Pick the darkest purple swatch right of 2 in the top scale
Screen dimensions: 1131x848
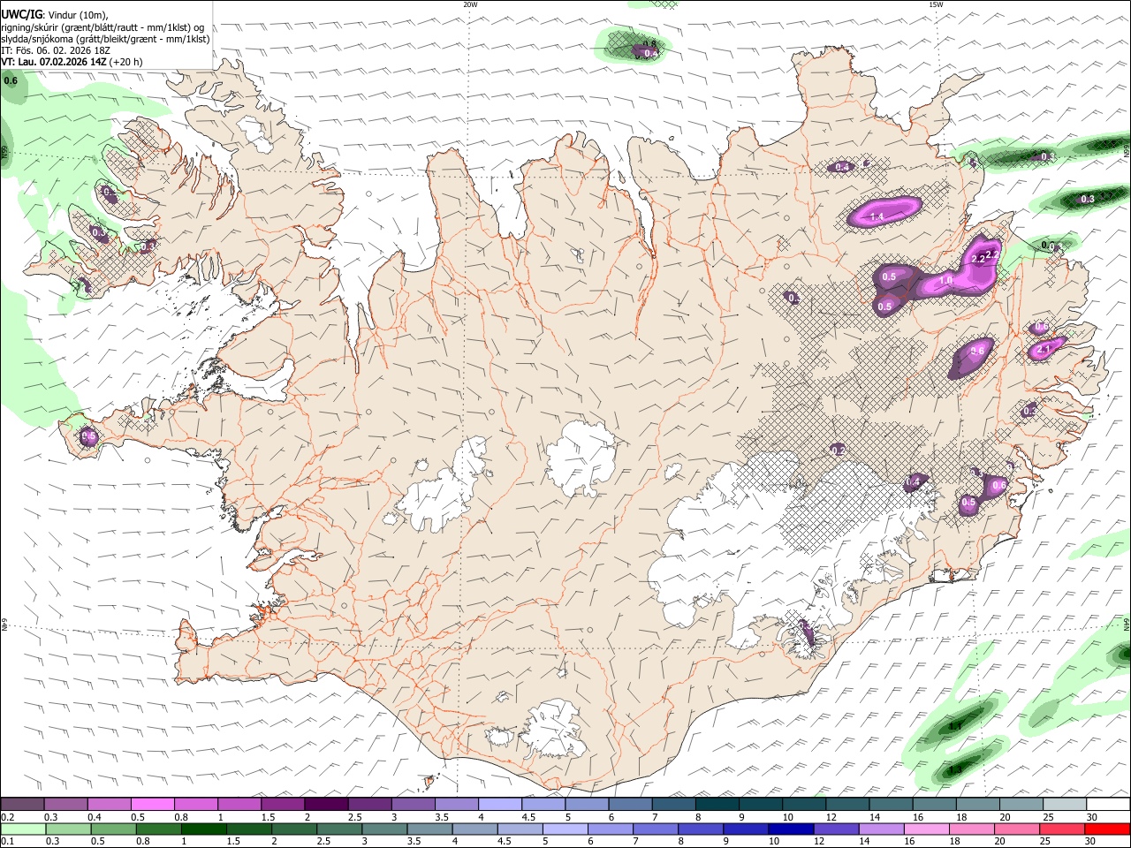tap(325, 804)
